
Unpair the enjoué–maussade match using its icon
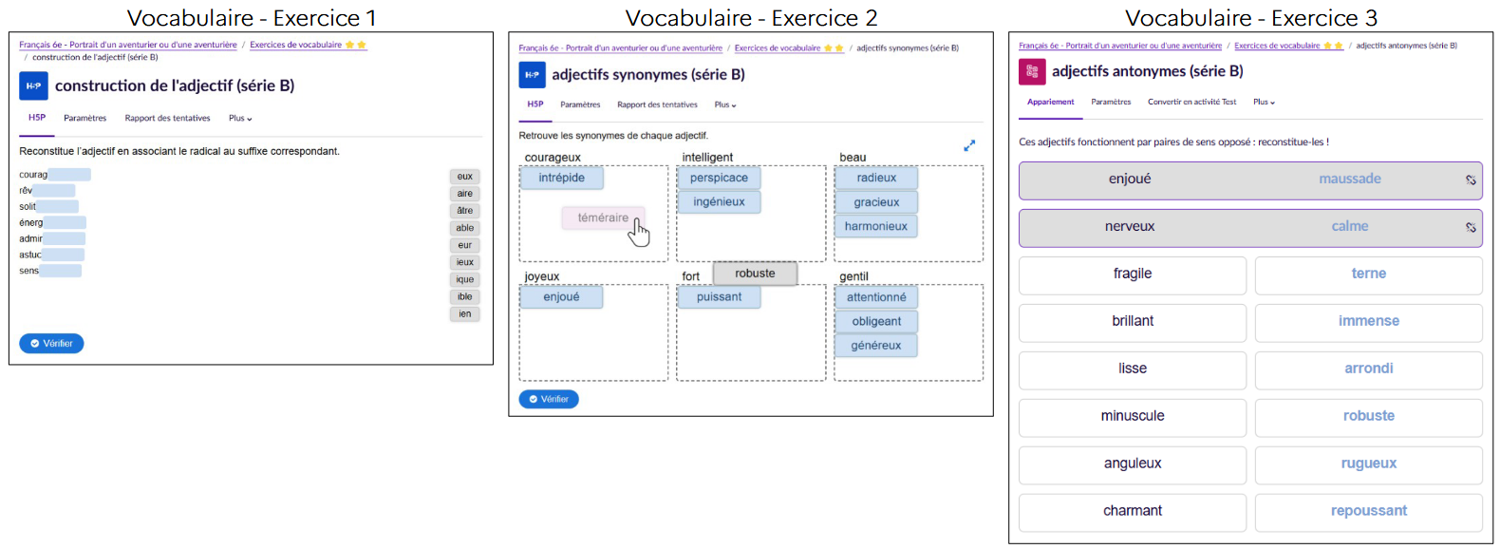pos(1471,180)
